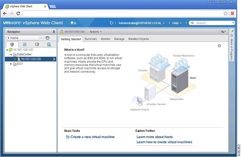Click the browser back arrow
The height and width of the screenshot is (157, 241).
pyautogui.click(x=5, y=13)
